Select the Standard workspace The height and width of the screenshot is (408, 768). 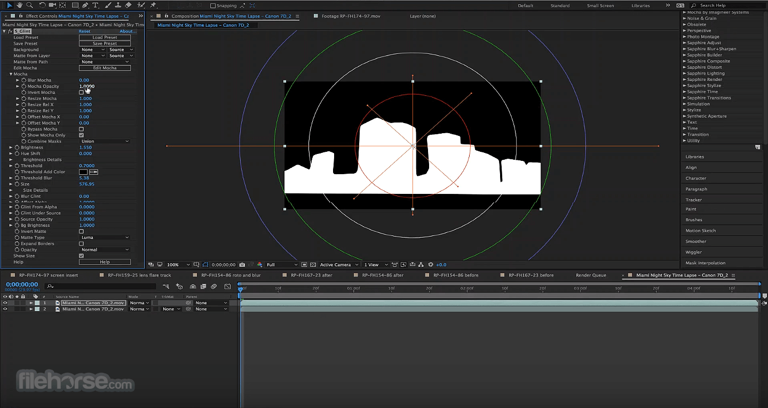560,5
